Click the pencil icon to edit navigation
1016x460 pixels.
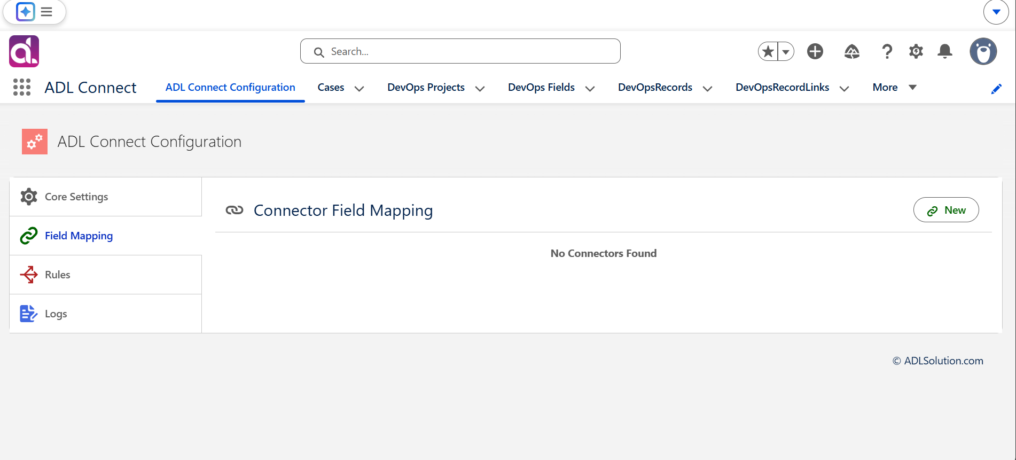pyautogui.click(x=996, y=89)
